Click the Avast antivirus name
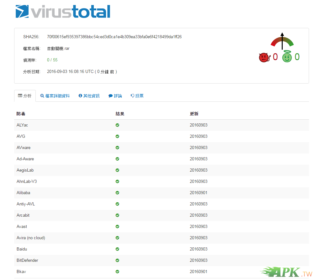Screen dimensions: 315x279 click(x=22, y=226)
